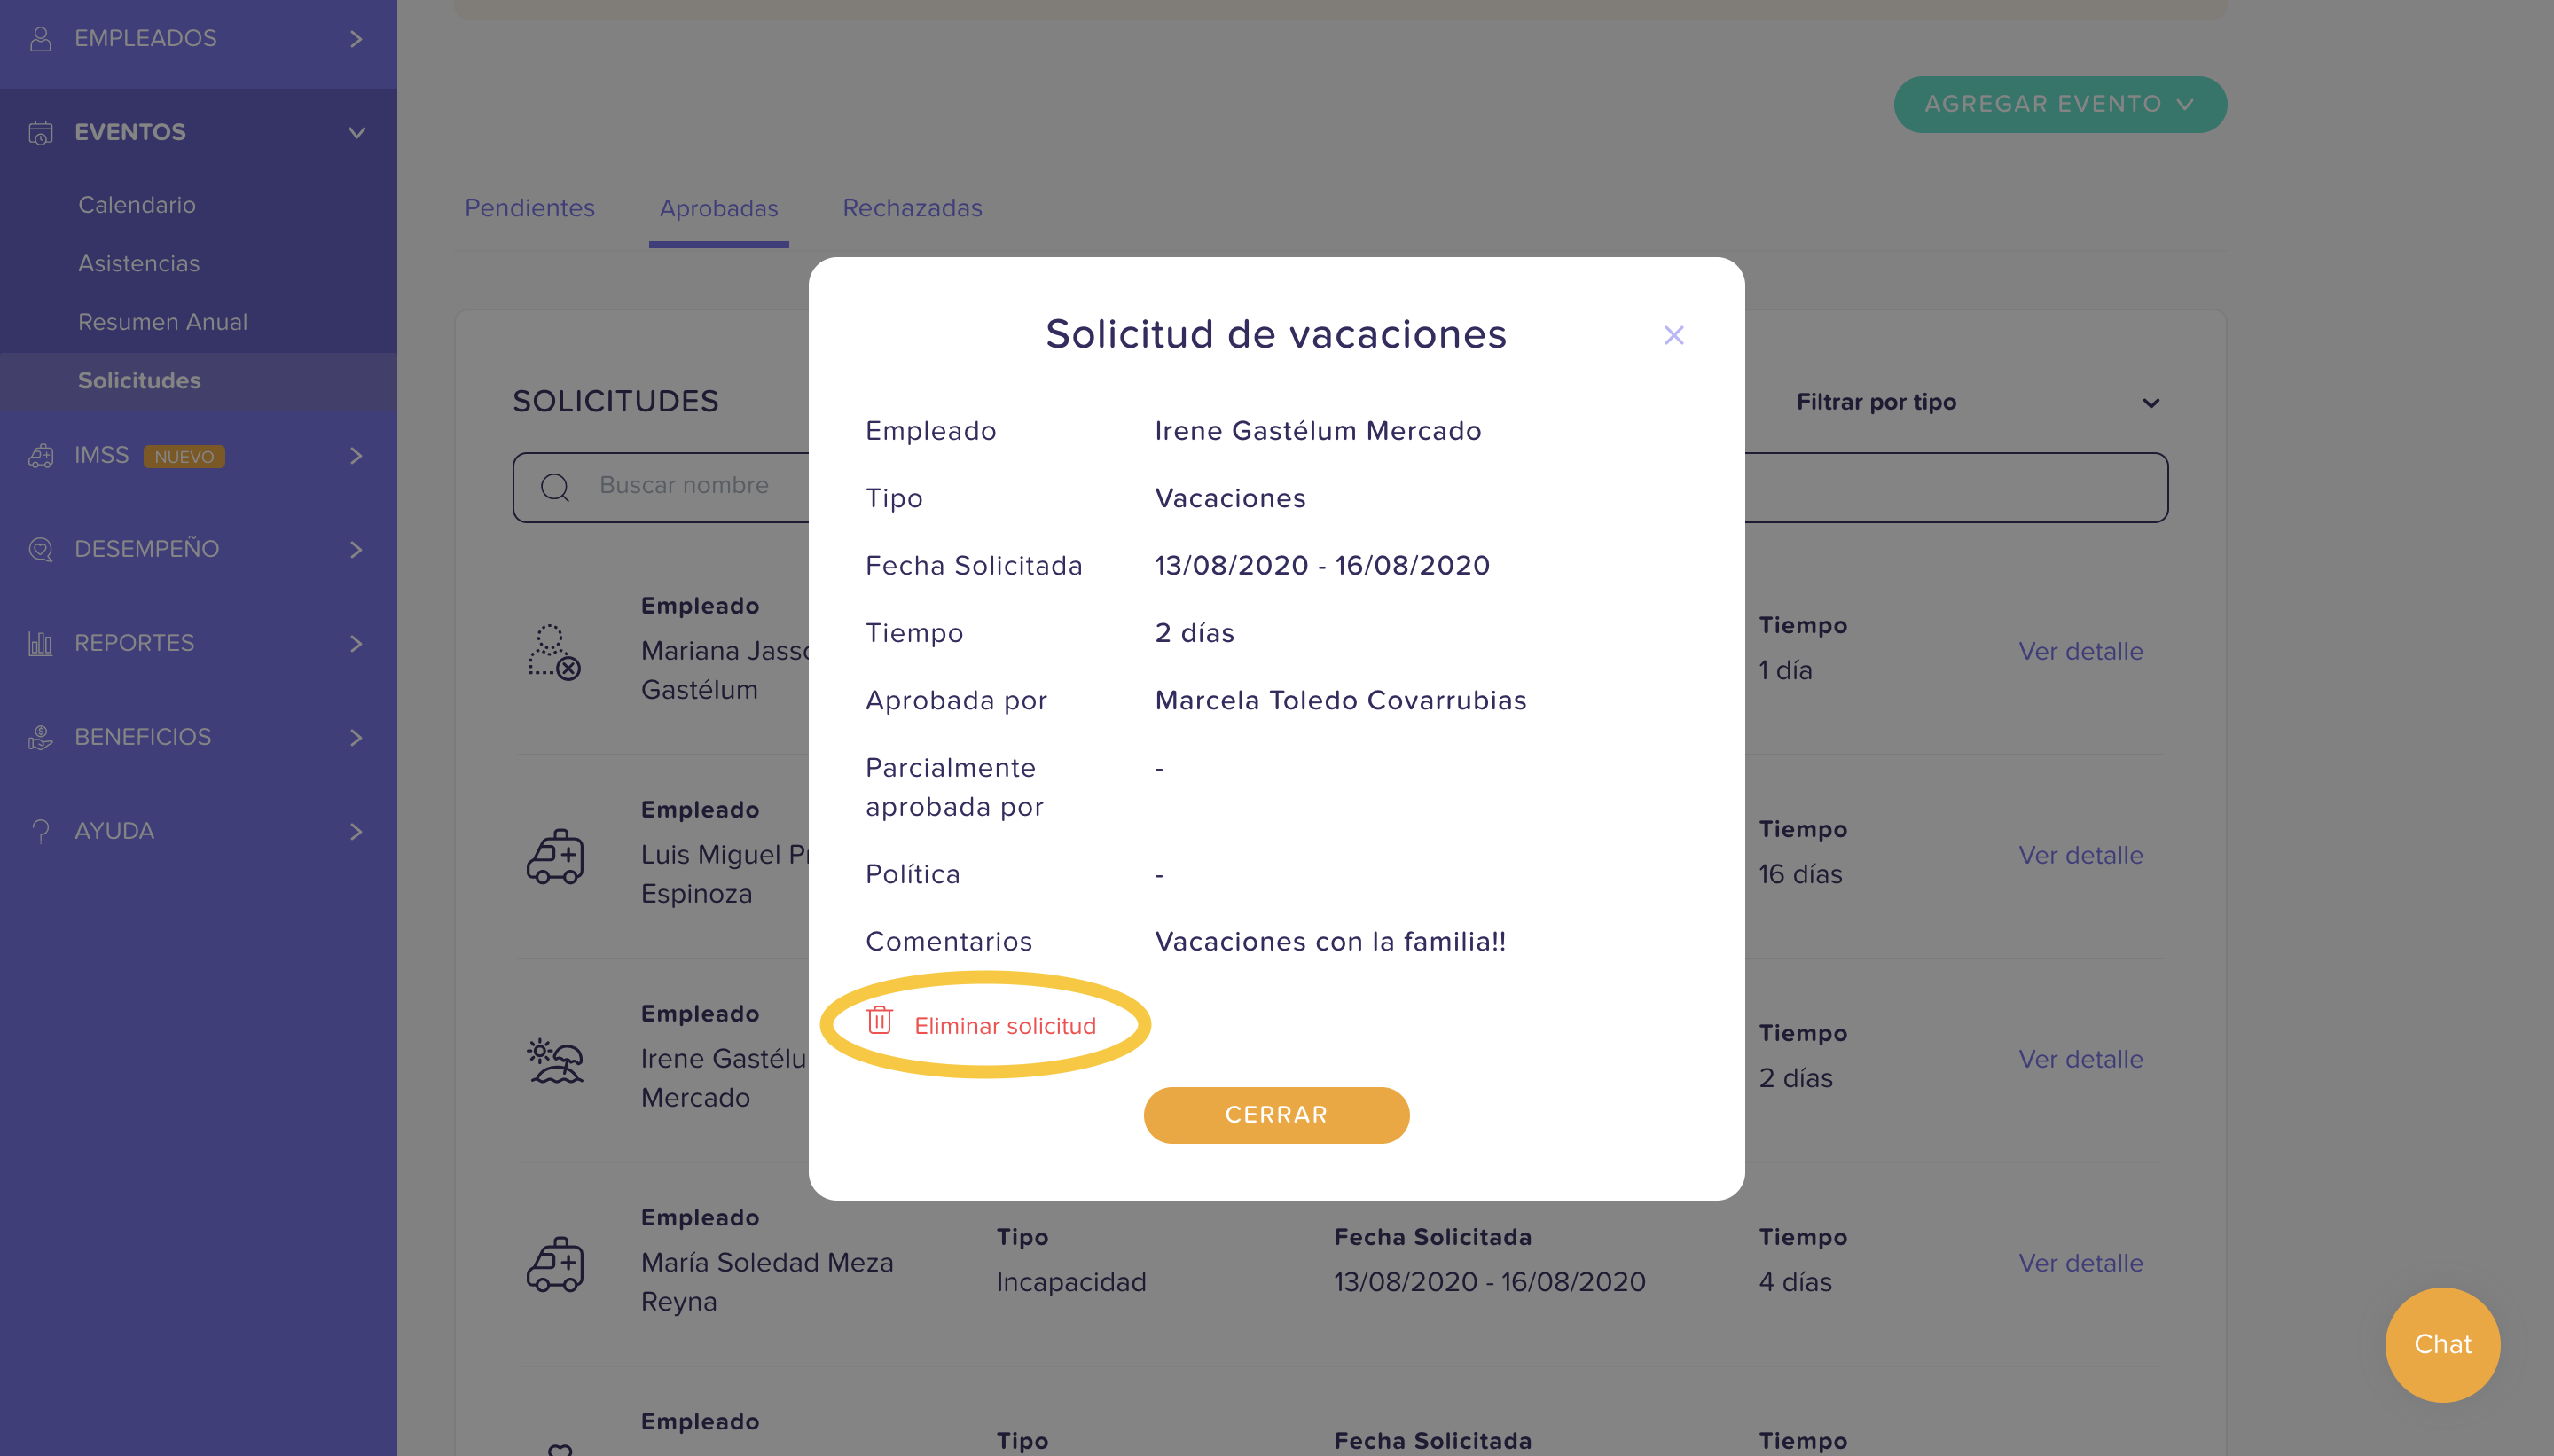The height and width of the screenshot is (1456, 2554).
Task: Click the date range 13/08/2020 - 16/08/2020 in dialog
Action: pyautogui.click(x=1322, y=566)
